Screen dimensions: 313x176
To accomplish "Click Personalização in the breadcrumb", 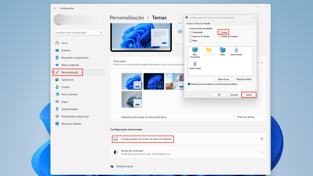I will click(127, 17).
